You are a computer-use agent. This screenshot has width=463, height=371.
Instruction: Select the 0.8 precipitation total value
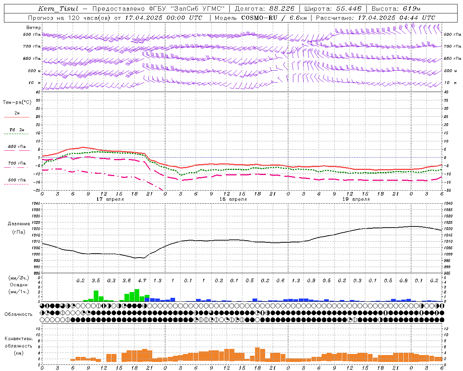pos(404,281)
